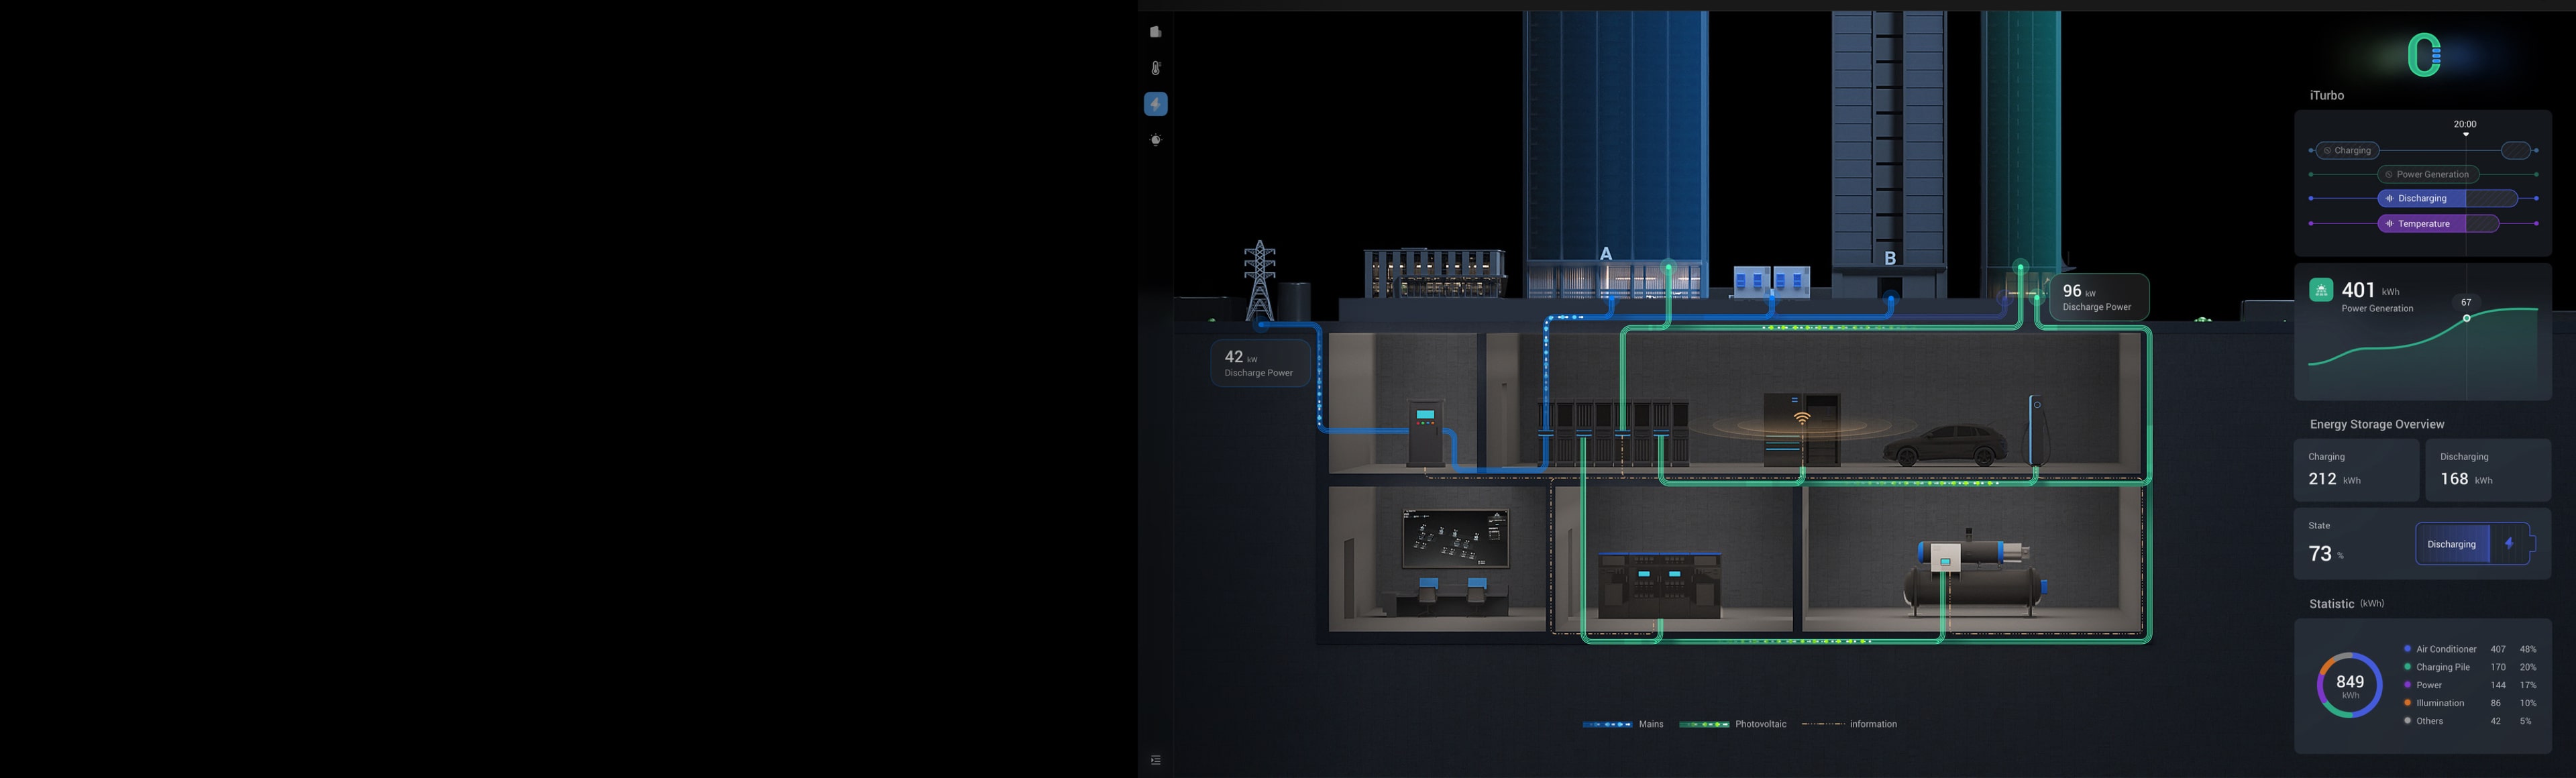The height and width of the screenshot is (778, 2576).
Task: Click the green solar panel Power Generation icon
Action: (2321, 290)
